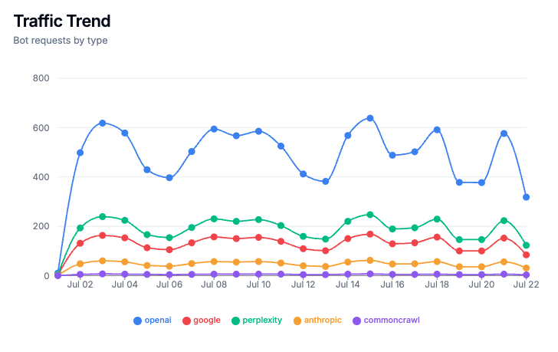Select the openai data point at Jul 22
558x352 pixels.
(x=526, y=197)
